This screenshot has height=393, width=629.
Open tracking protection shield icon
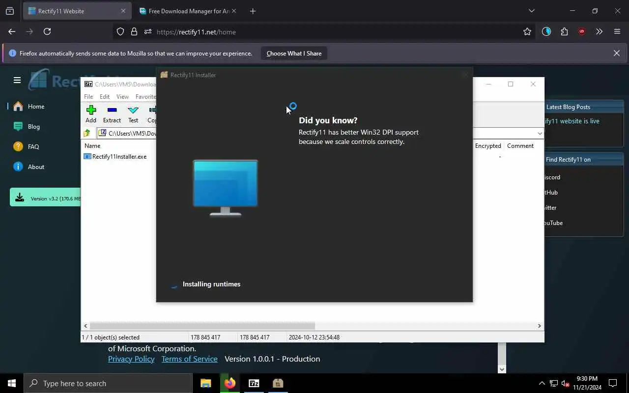point(120,31)
